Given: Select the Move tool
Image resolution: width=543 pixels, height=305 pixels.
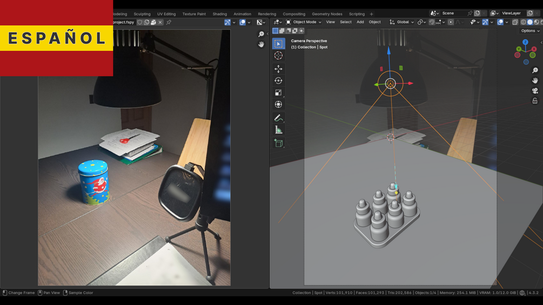Looking at the screenshot, I should (278, 69).
